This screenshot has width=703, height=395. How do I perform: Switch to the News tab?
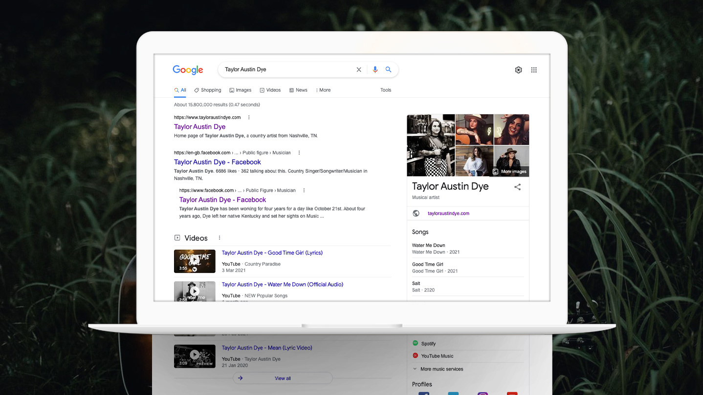pyautogui.click(x=298, y=90)
